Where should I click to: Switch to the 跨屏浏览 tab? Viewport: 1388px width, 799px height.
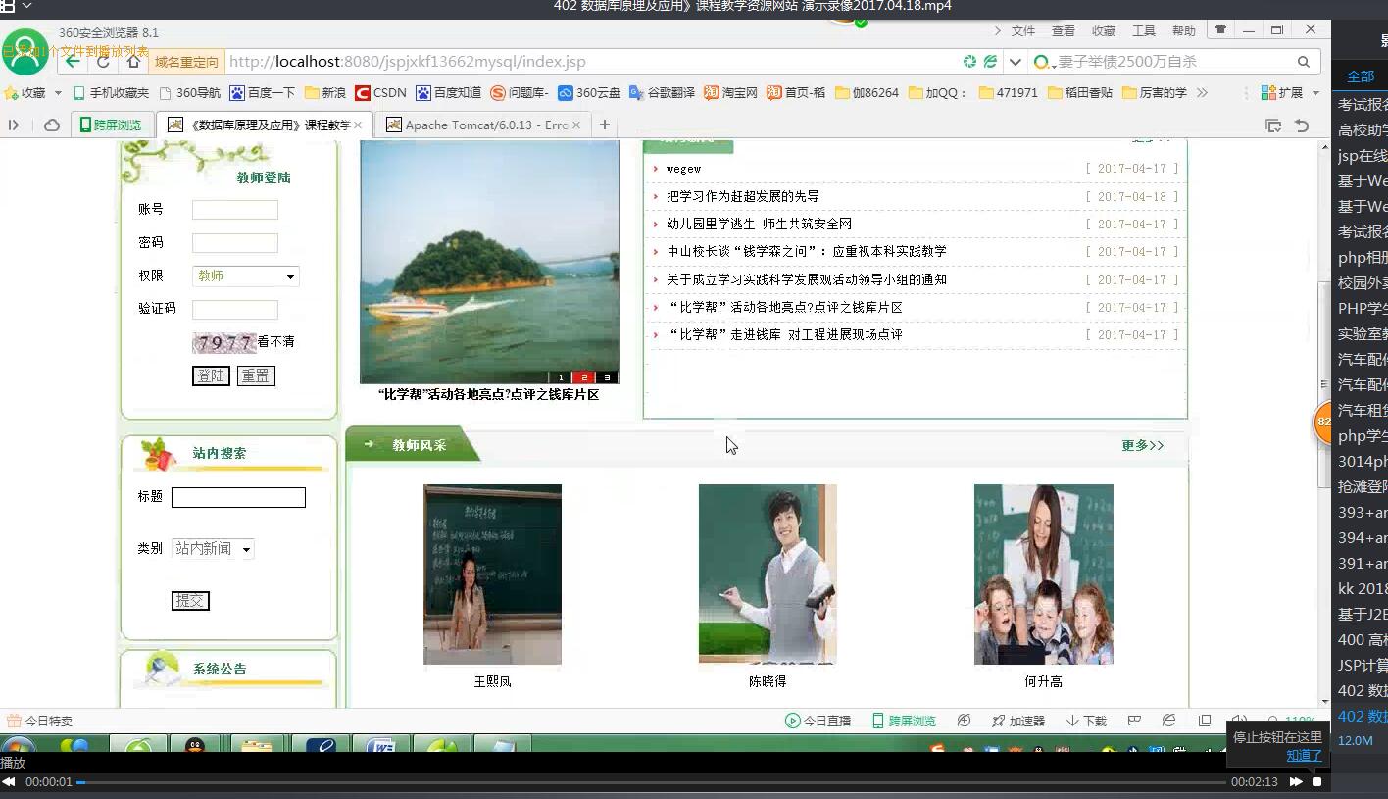[110, 125]
